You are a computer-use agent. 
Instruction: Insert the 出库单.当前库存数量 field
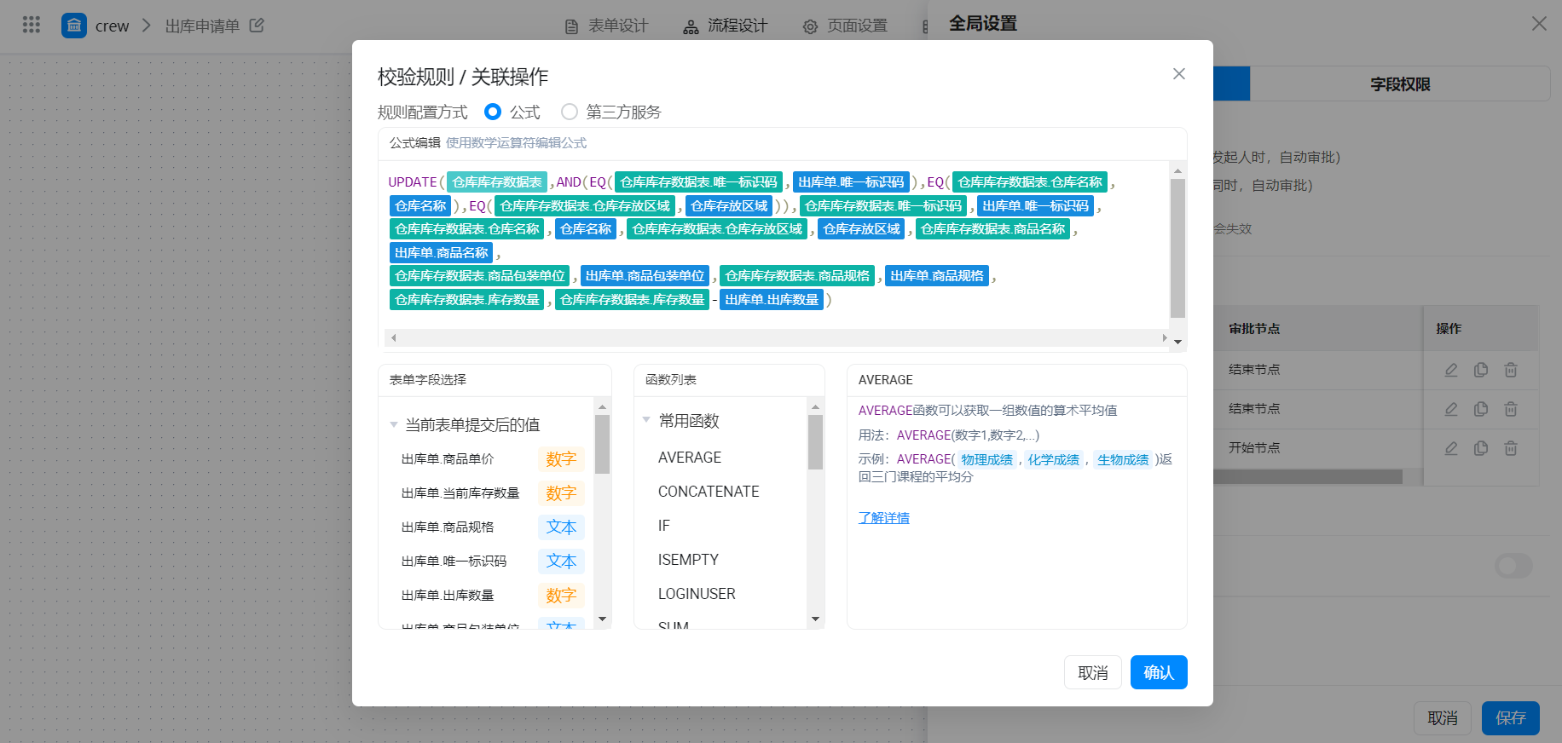pos(460,493)
